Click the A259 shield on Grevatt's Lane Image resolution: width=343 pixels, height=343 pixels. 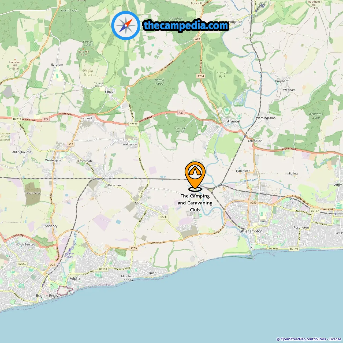(x=134, y=248)
